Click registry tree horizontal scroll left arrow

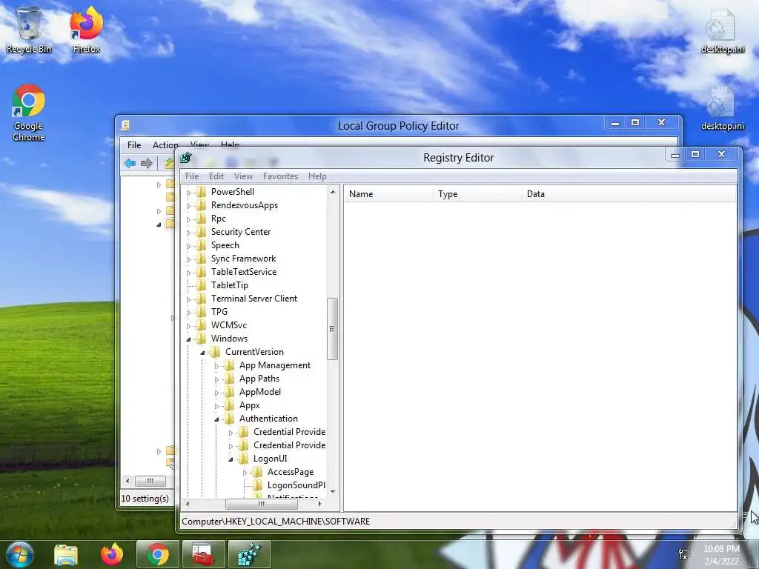point(188,504)
